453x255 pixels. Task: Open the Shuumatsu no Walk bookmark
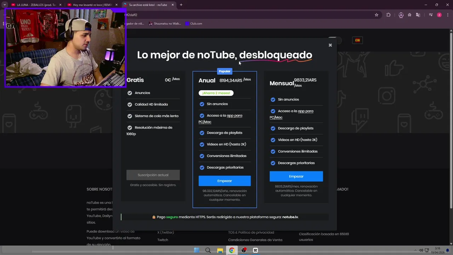click(x=165, y=23)
